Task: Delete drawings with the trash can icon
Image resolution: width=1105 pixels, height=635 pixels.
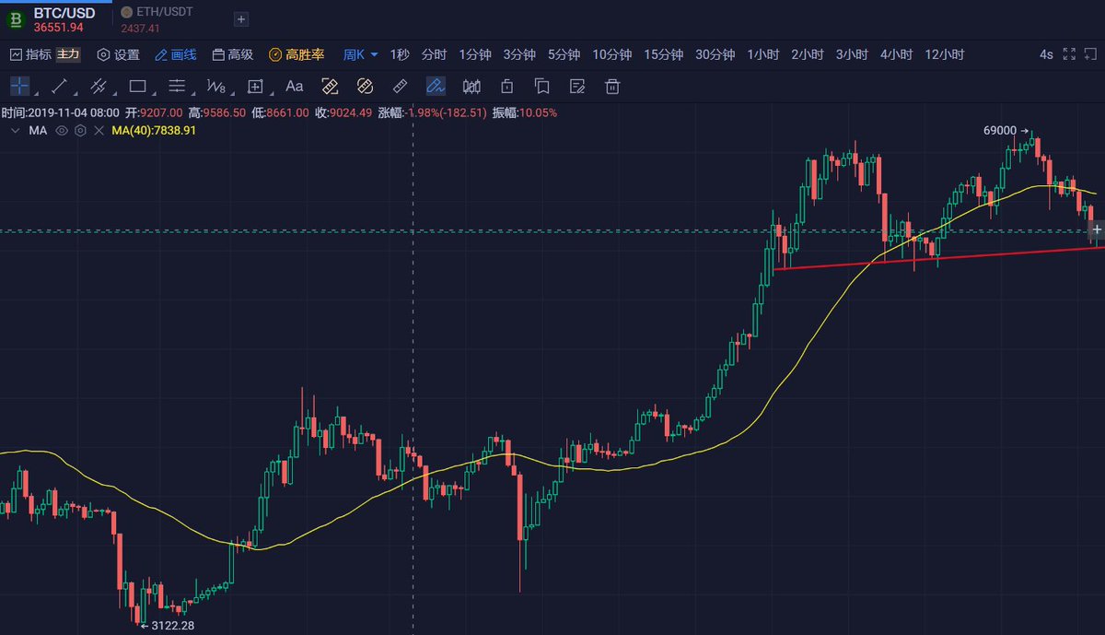Action: click(x=612, y=87)
